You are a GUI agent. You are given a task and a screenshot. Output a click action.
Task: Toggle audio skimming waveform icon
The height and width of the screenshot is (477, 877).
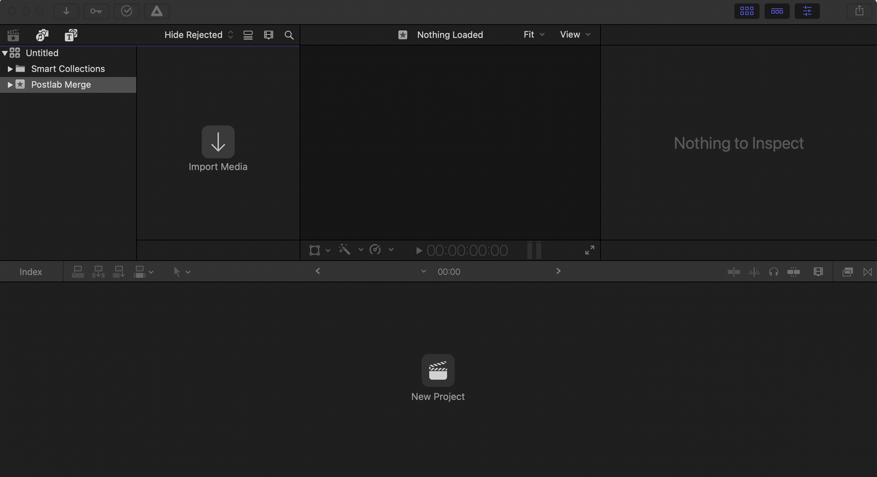[x=754, y=272]
